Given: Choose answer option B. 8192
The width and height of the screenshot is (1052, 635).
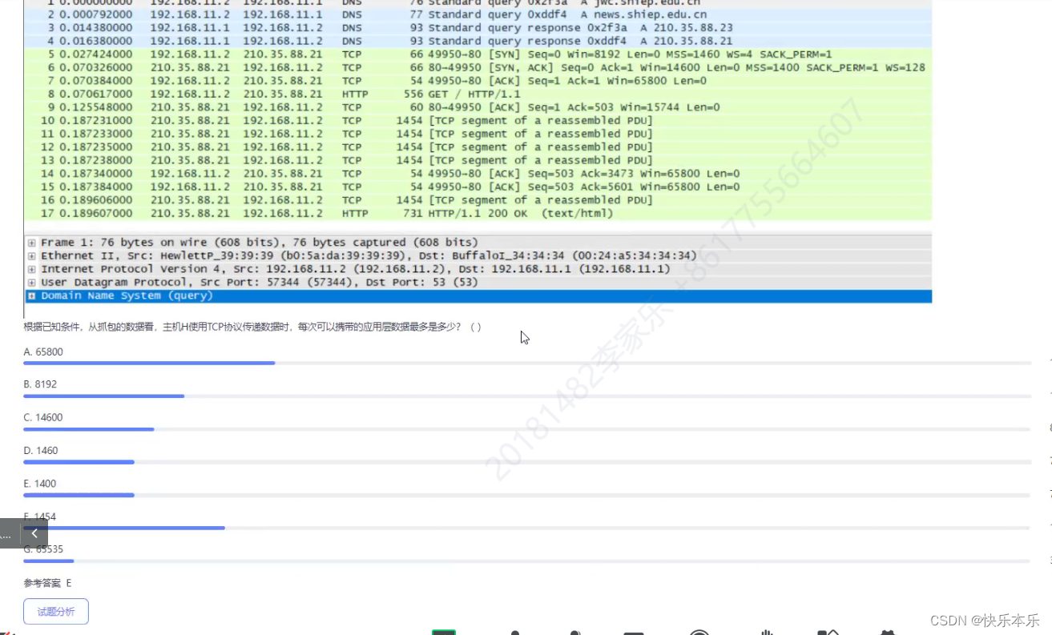Looking at the screenshot, I should tap(41, 384).
